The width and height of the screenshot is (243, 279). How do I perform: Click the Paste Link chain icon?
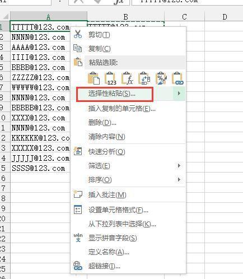pyautogui.click(x=177, y=78)
